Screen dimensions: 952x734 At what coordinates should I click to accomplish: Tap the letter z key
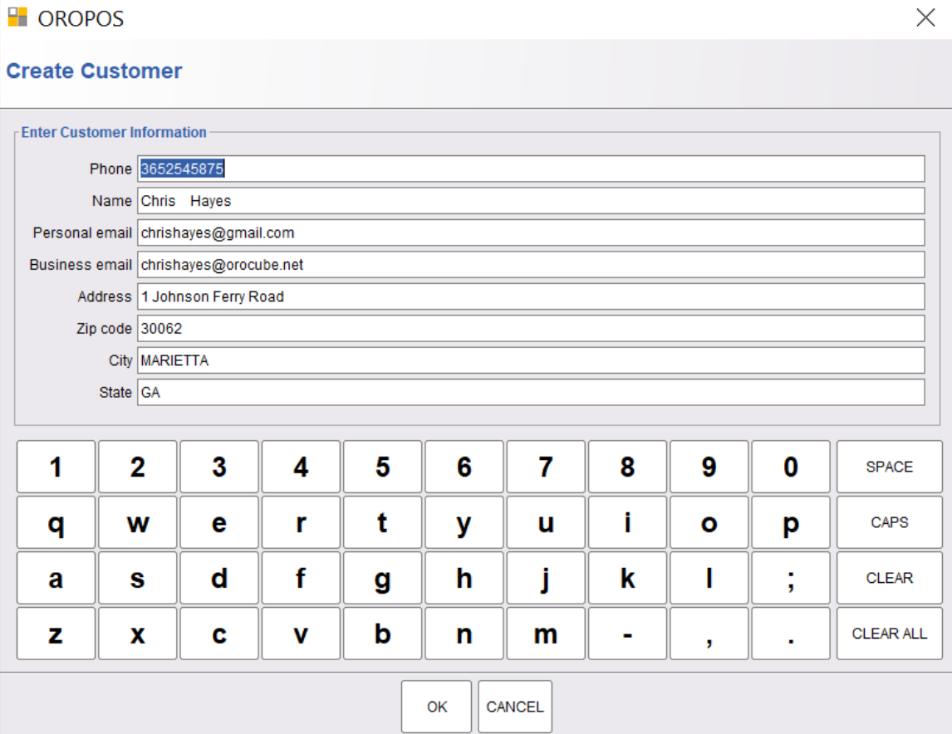tap(56, 634)
